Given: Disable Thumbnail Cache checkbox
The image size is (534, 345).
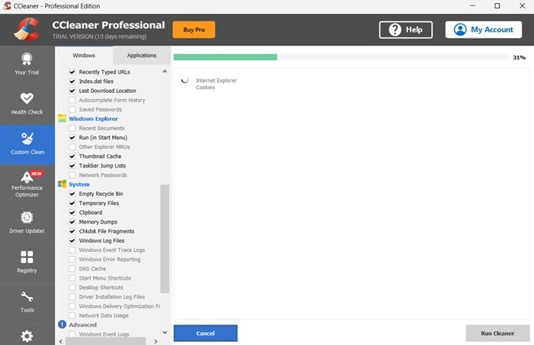Looking at the screenshot, I should [x=72, y=156].
